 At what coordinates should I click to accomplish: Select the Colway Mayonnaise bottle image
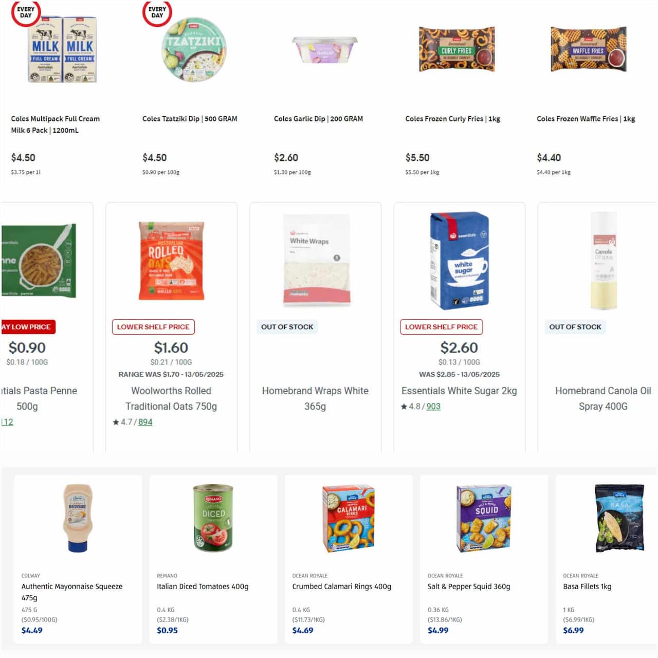pos(78,518)
